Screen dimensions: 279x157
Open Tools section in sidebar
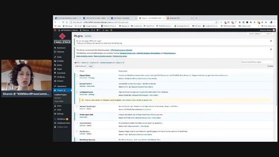point(59,110)
